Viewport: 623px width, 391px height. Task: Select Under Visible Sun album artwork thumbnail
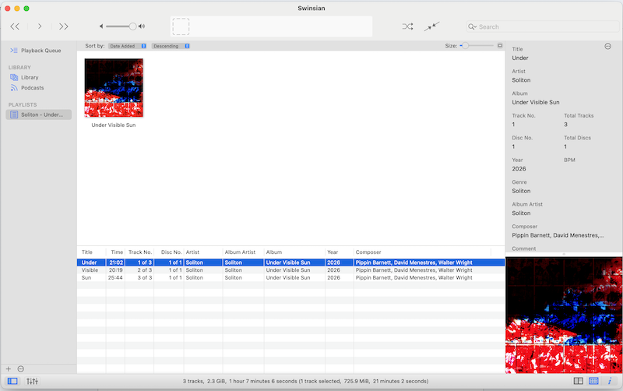click(x=114, y=88)
